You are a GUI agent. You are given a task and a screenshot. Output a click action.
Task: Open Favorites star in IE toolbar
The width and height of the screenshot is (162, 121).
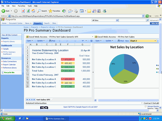54,11
